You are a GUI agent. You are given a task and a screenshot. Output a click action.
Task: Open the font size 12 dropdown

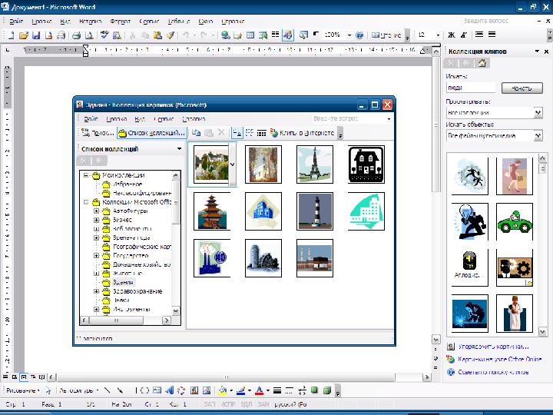[x=438, y=35]
